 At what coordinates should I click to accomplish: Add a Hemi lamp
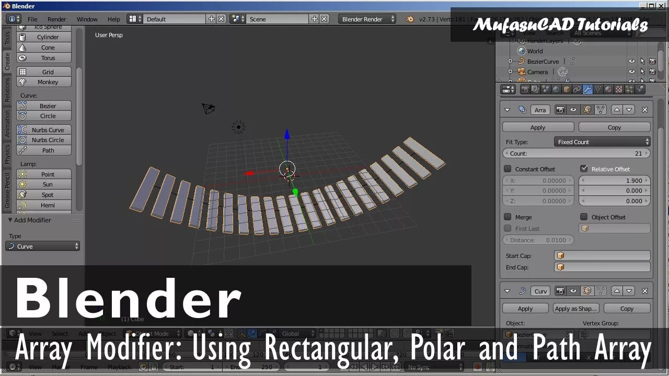tap(44, 205)
